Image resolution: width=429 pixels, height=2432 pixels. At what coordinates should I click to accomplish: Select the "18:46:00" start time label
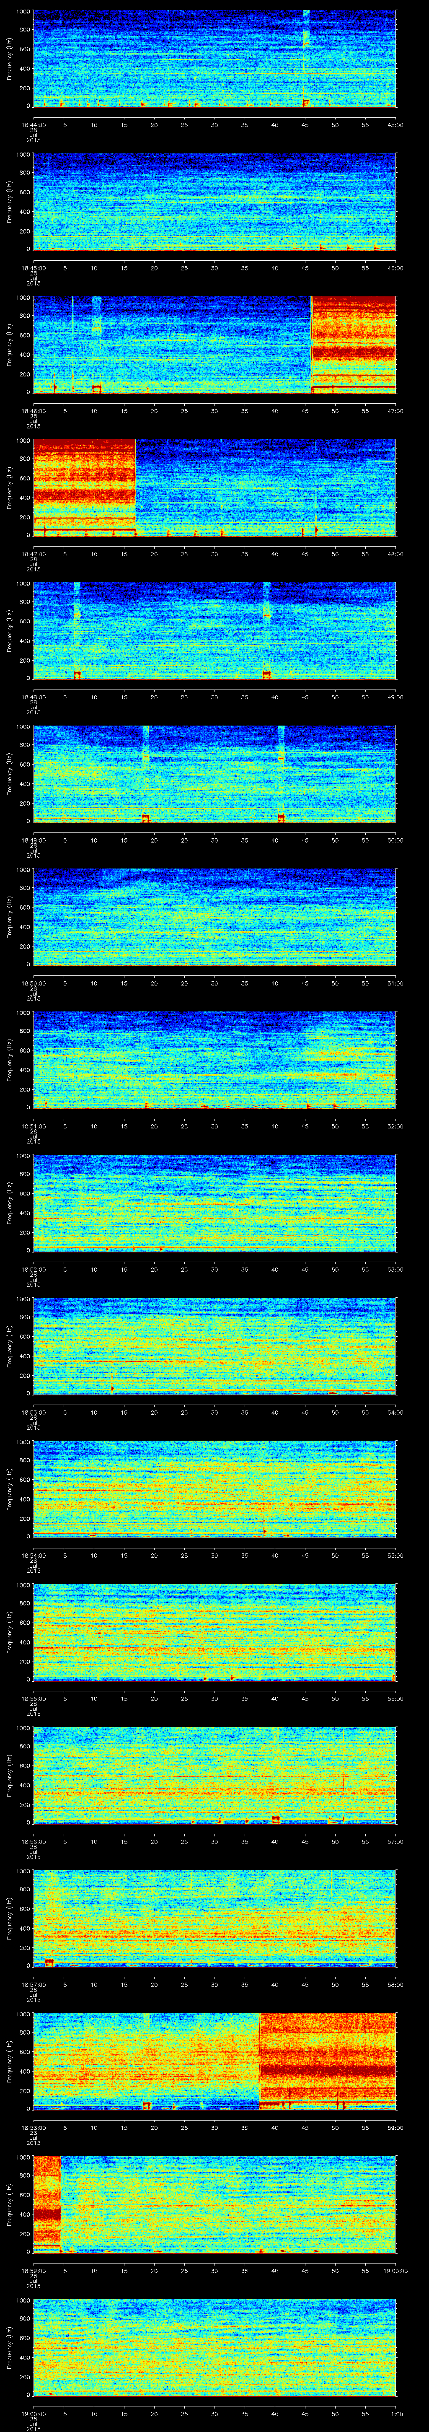33,411
